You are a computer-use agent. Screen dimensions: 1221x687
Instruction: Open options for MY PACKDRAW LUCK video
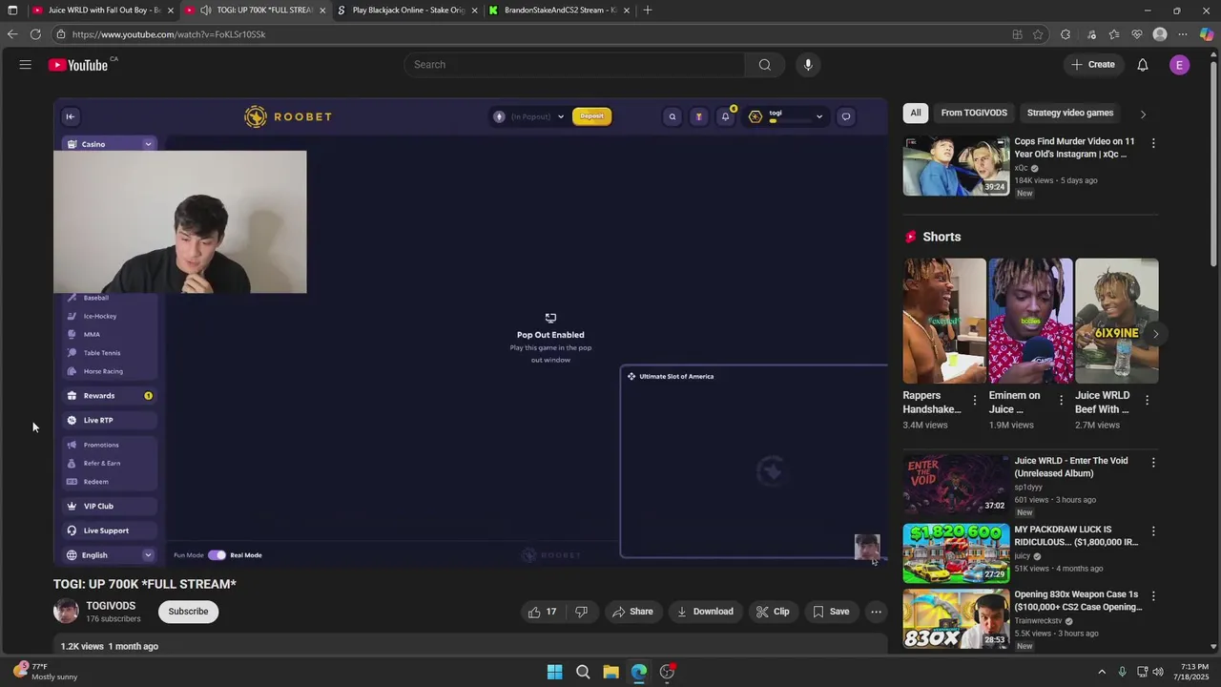[1153, 531]
